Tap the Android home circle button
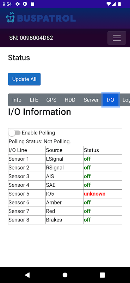 (x=65, y=275)
